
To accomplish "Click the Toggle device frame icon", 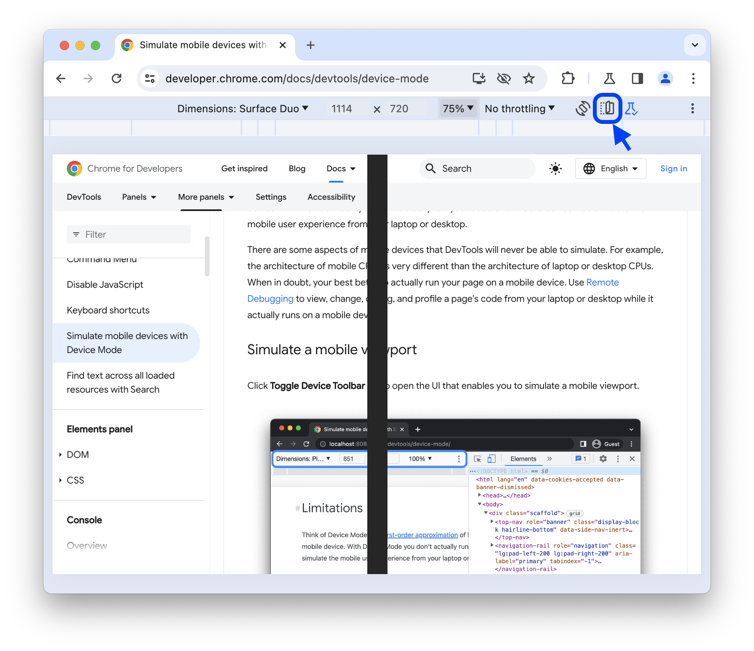I will pos(606,108).
